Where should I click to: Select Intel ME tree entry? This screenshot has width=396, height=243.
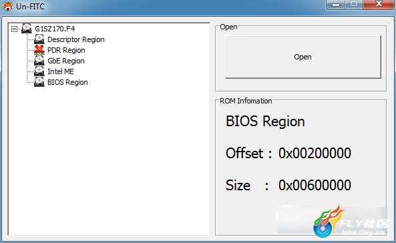(61, 71)
